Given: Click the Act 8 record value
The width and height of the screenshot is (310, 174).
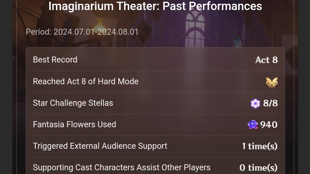Looking at the screenshot, I should [266, 60].
